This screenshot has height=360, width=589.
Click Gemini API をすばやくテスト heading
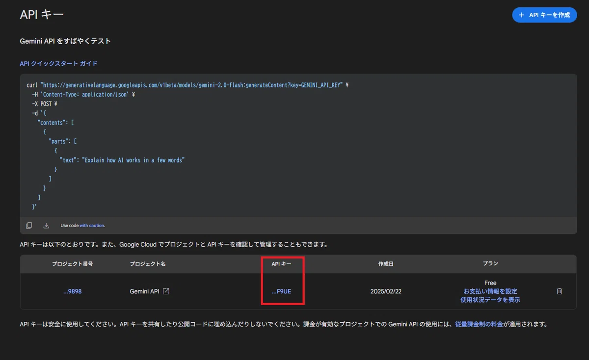pyautogui.click(x=65, y=41)
